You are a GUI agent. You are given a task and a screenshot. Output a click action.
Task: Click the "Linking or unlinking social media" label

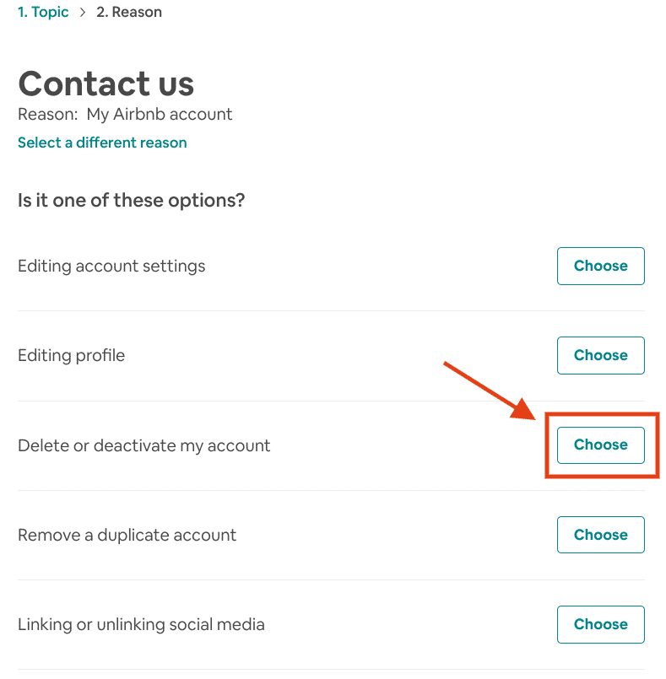141,624
